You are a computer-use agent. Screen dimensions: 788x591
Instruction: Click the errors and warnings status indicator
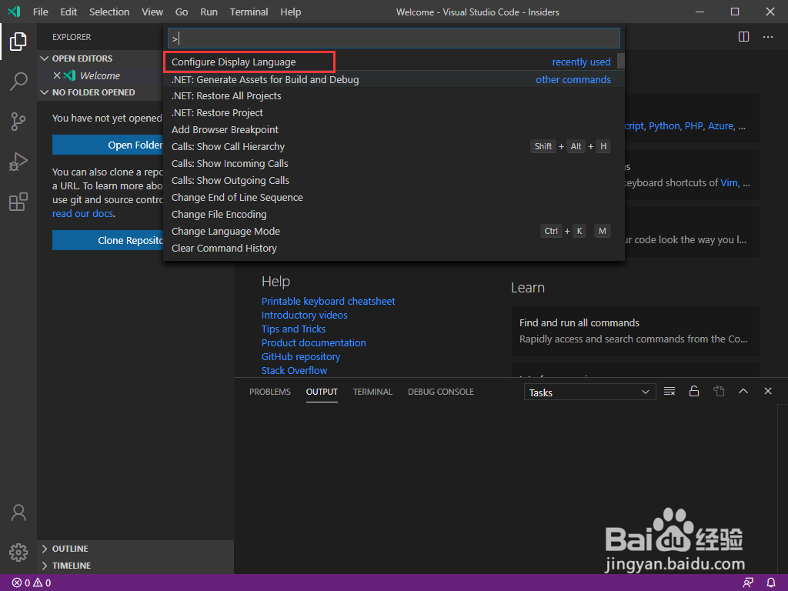tap(31, 583)
